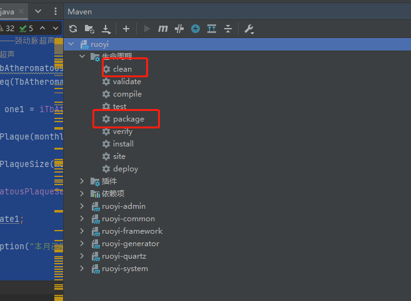This screenshot has width=411, height=301.
Task: Expand all Maven tree nodes
Action: pyautogui.click(x=212, y=29)
